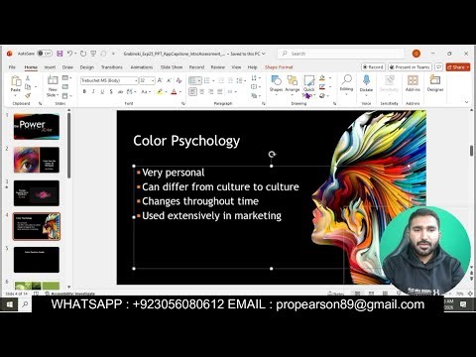Click in the Search box
476x357 pixels.
tap(342, 54)
